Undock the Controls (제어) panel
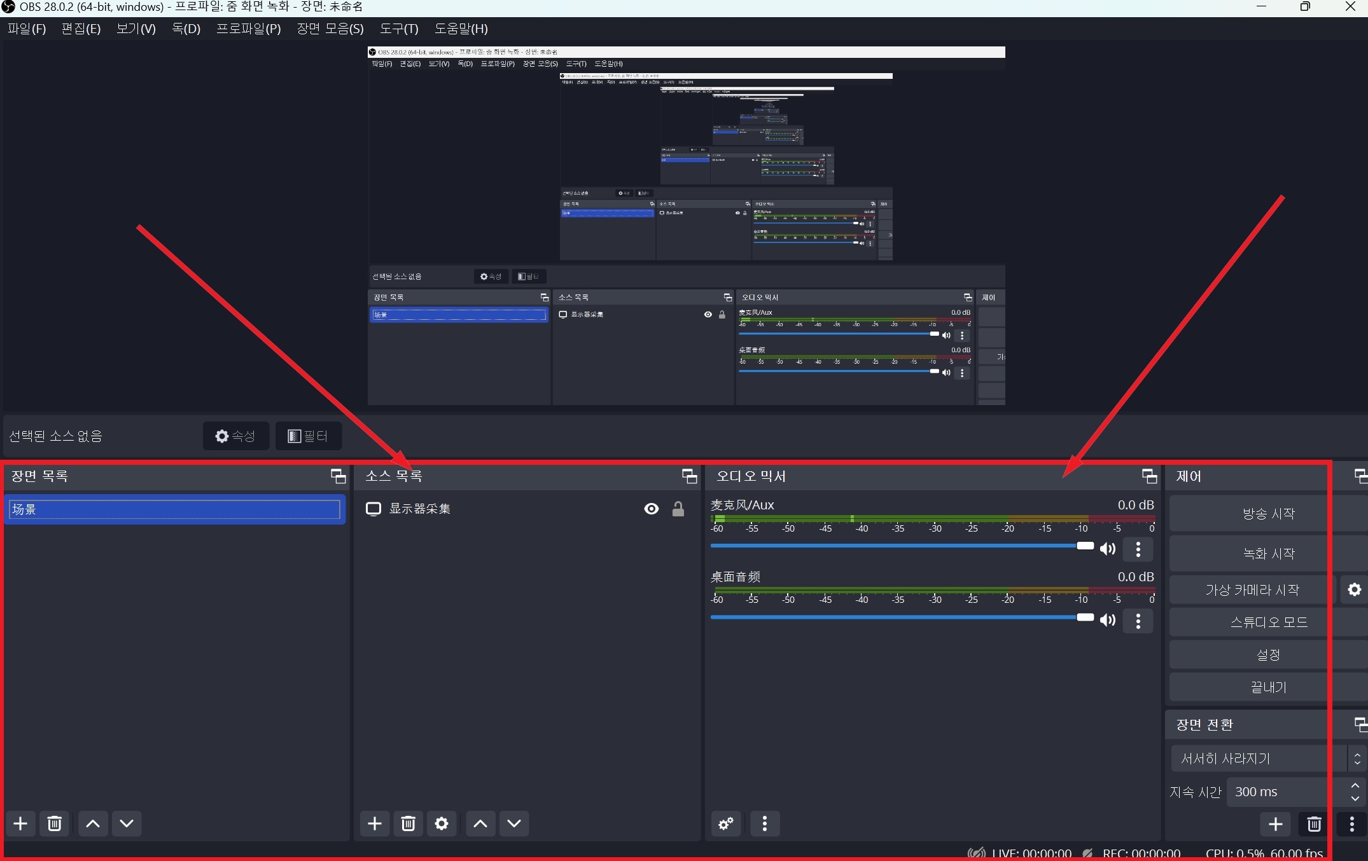The height and width of the screenshot is (861, 1368). pos(1361,476)
